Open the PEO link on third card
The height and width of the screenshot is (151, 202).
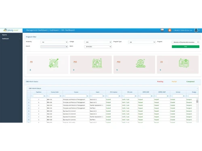click(x=118, y=62)
